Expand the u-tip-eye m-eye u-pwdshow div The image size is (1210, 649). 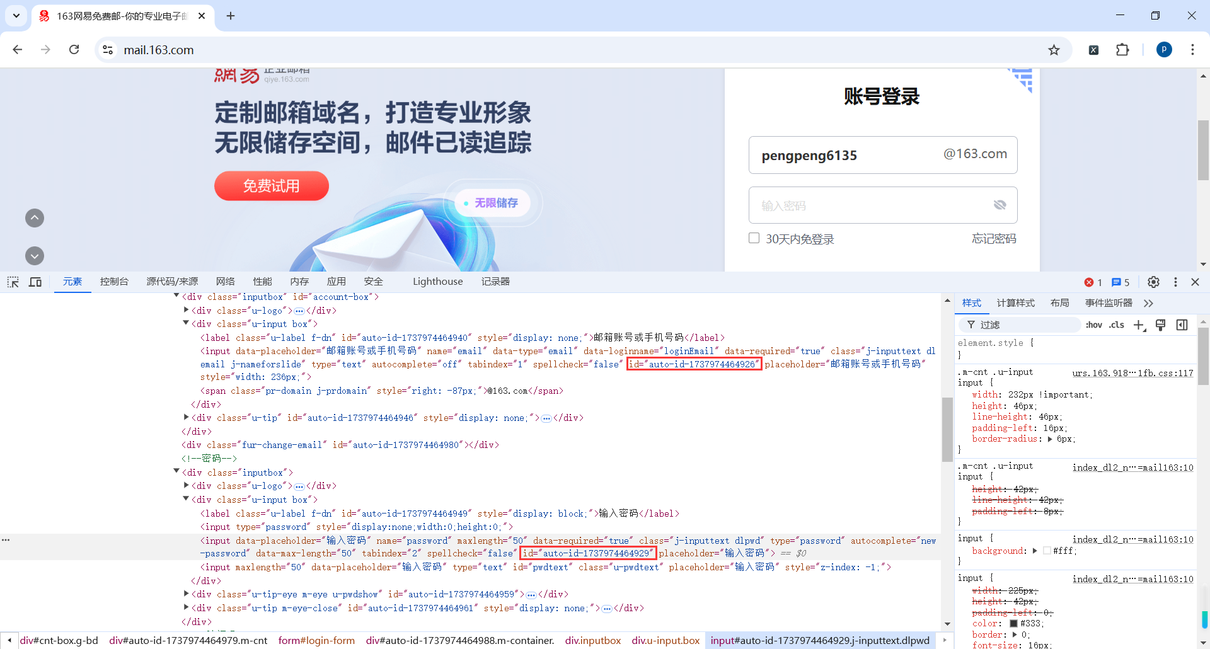[x=186, y=594]
